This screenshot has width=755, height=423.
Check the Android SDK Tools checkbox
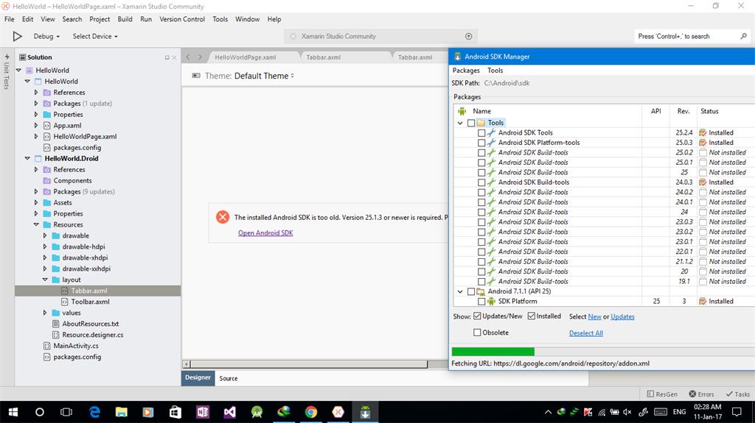[x=481, y=132]
